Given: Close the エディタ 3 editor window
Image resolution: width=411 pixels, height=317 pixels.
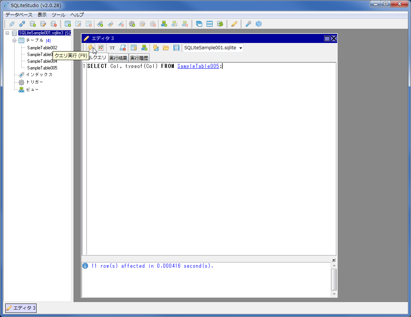Looking at the screenshot, I should click(334, 38).
